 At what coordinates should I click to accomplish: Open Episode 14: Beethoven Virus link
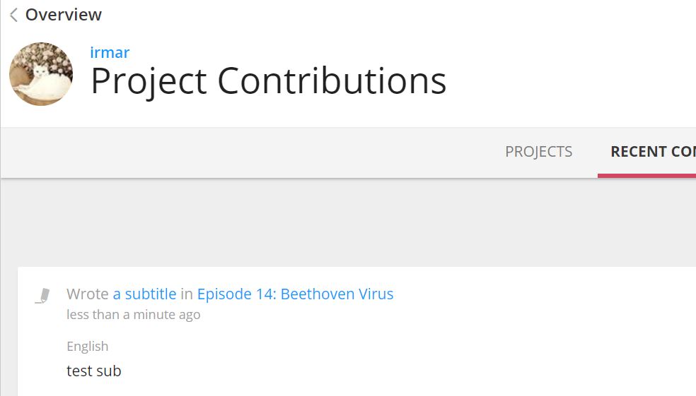pyautogui.click(x=295, y=294)
